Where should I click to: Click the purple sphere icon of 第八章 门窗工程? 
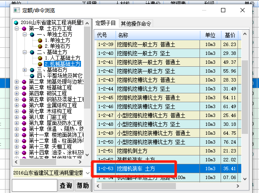(x=24, y=117)
